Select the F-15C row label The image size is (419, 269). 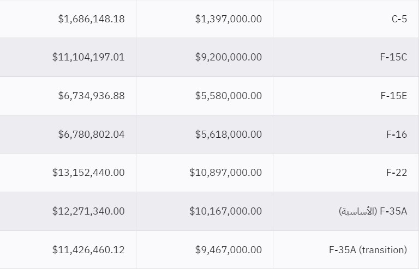pos(393,57)
